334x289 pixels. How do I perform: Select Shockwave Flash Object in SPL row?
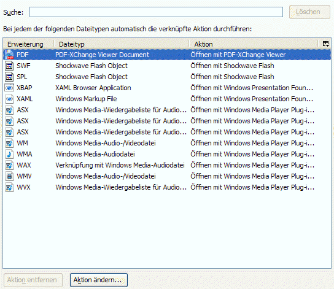[91, 77]
